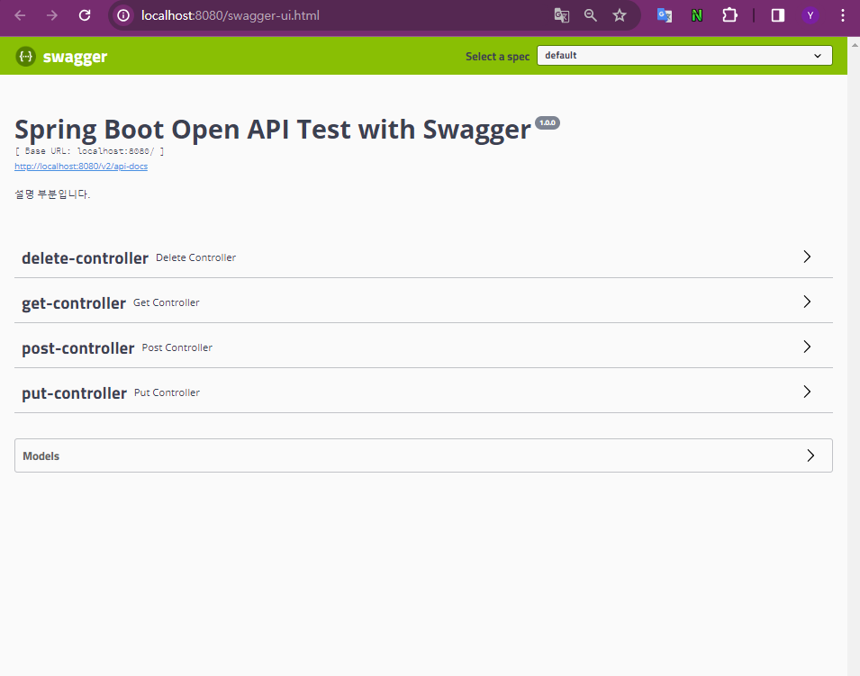Expand the Models section chevron
The width and height of the screenshot is (860, 676).
810,455
